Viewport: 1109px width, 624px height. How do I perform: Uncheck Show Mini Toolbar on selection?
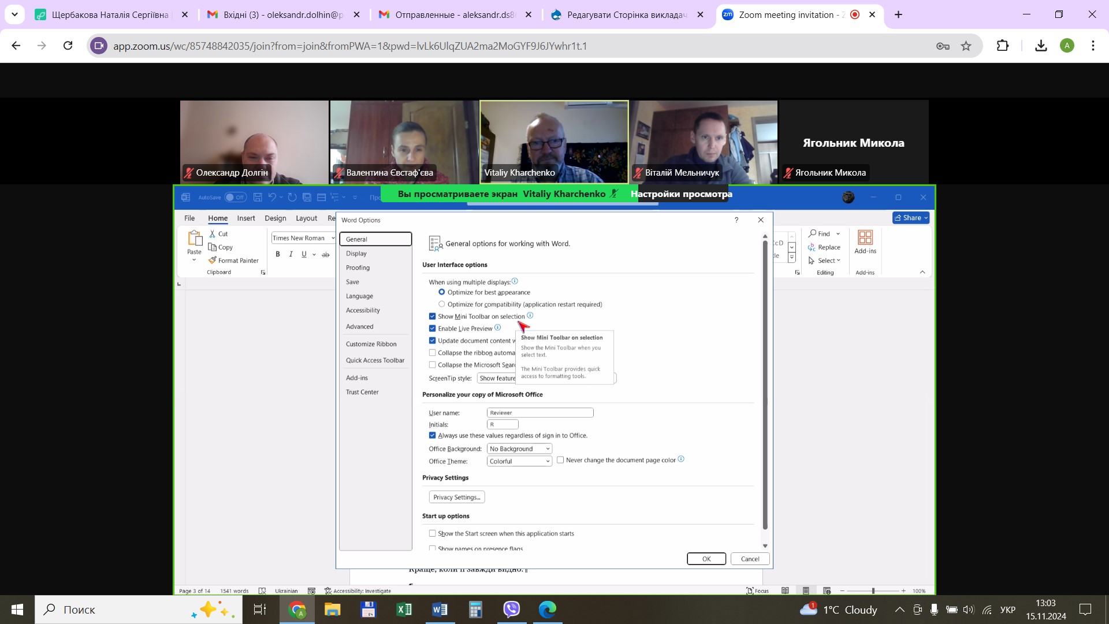pos(432,316)
